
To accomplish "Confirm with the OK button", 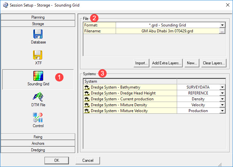I will 57,160.
